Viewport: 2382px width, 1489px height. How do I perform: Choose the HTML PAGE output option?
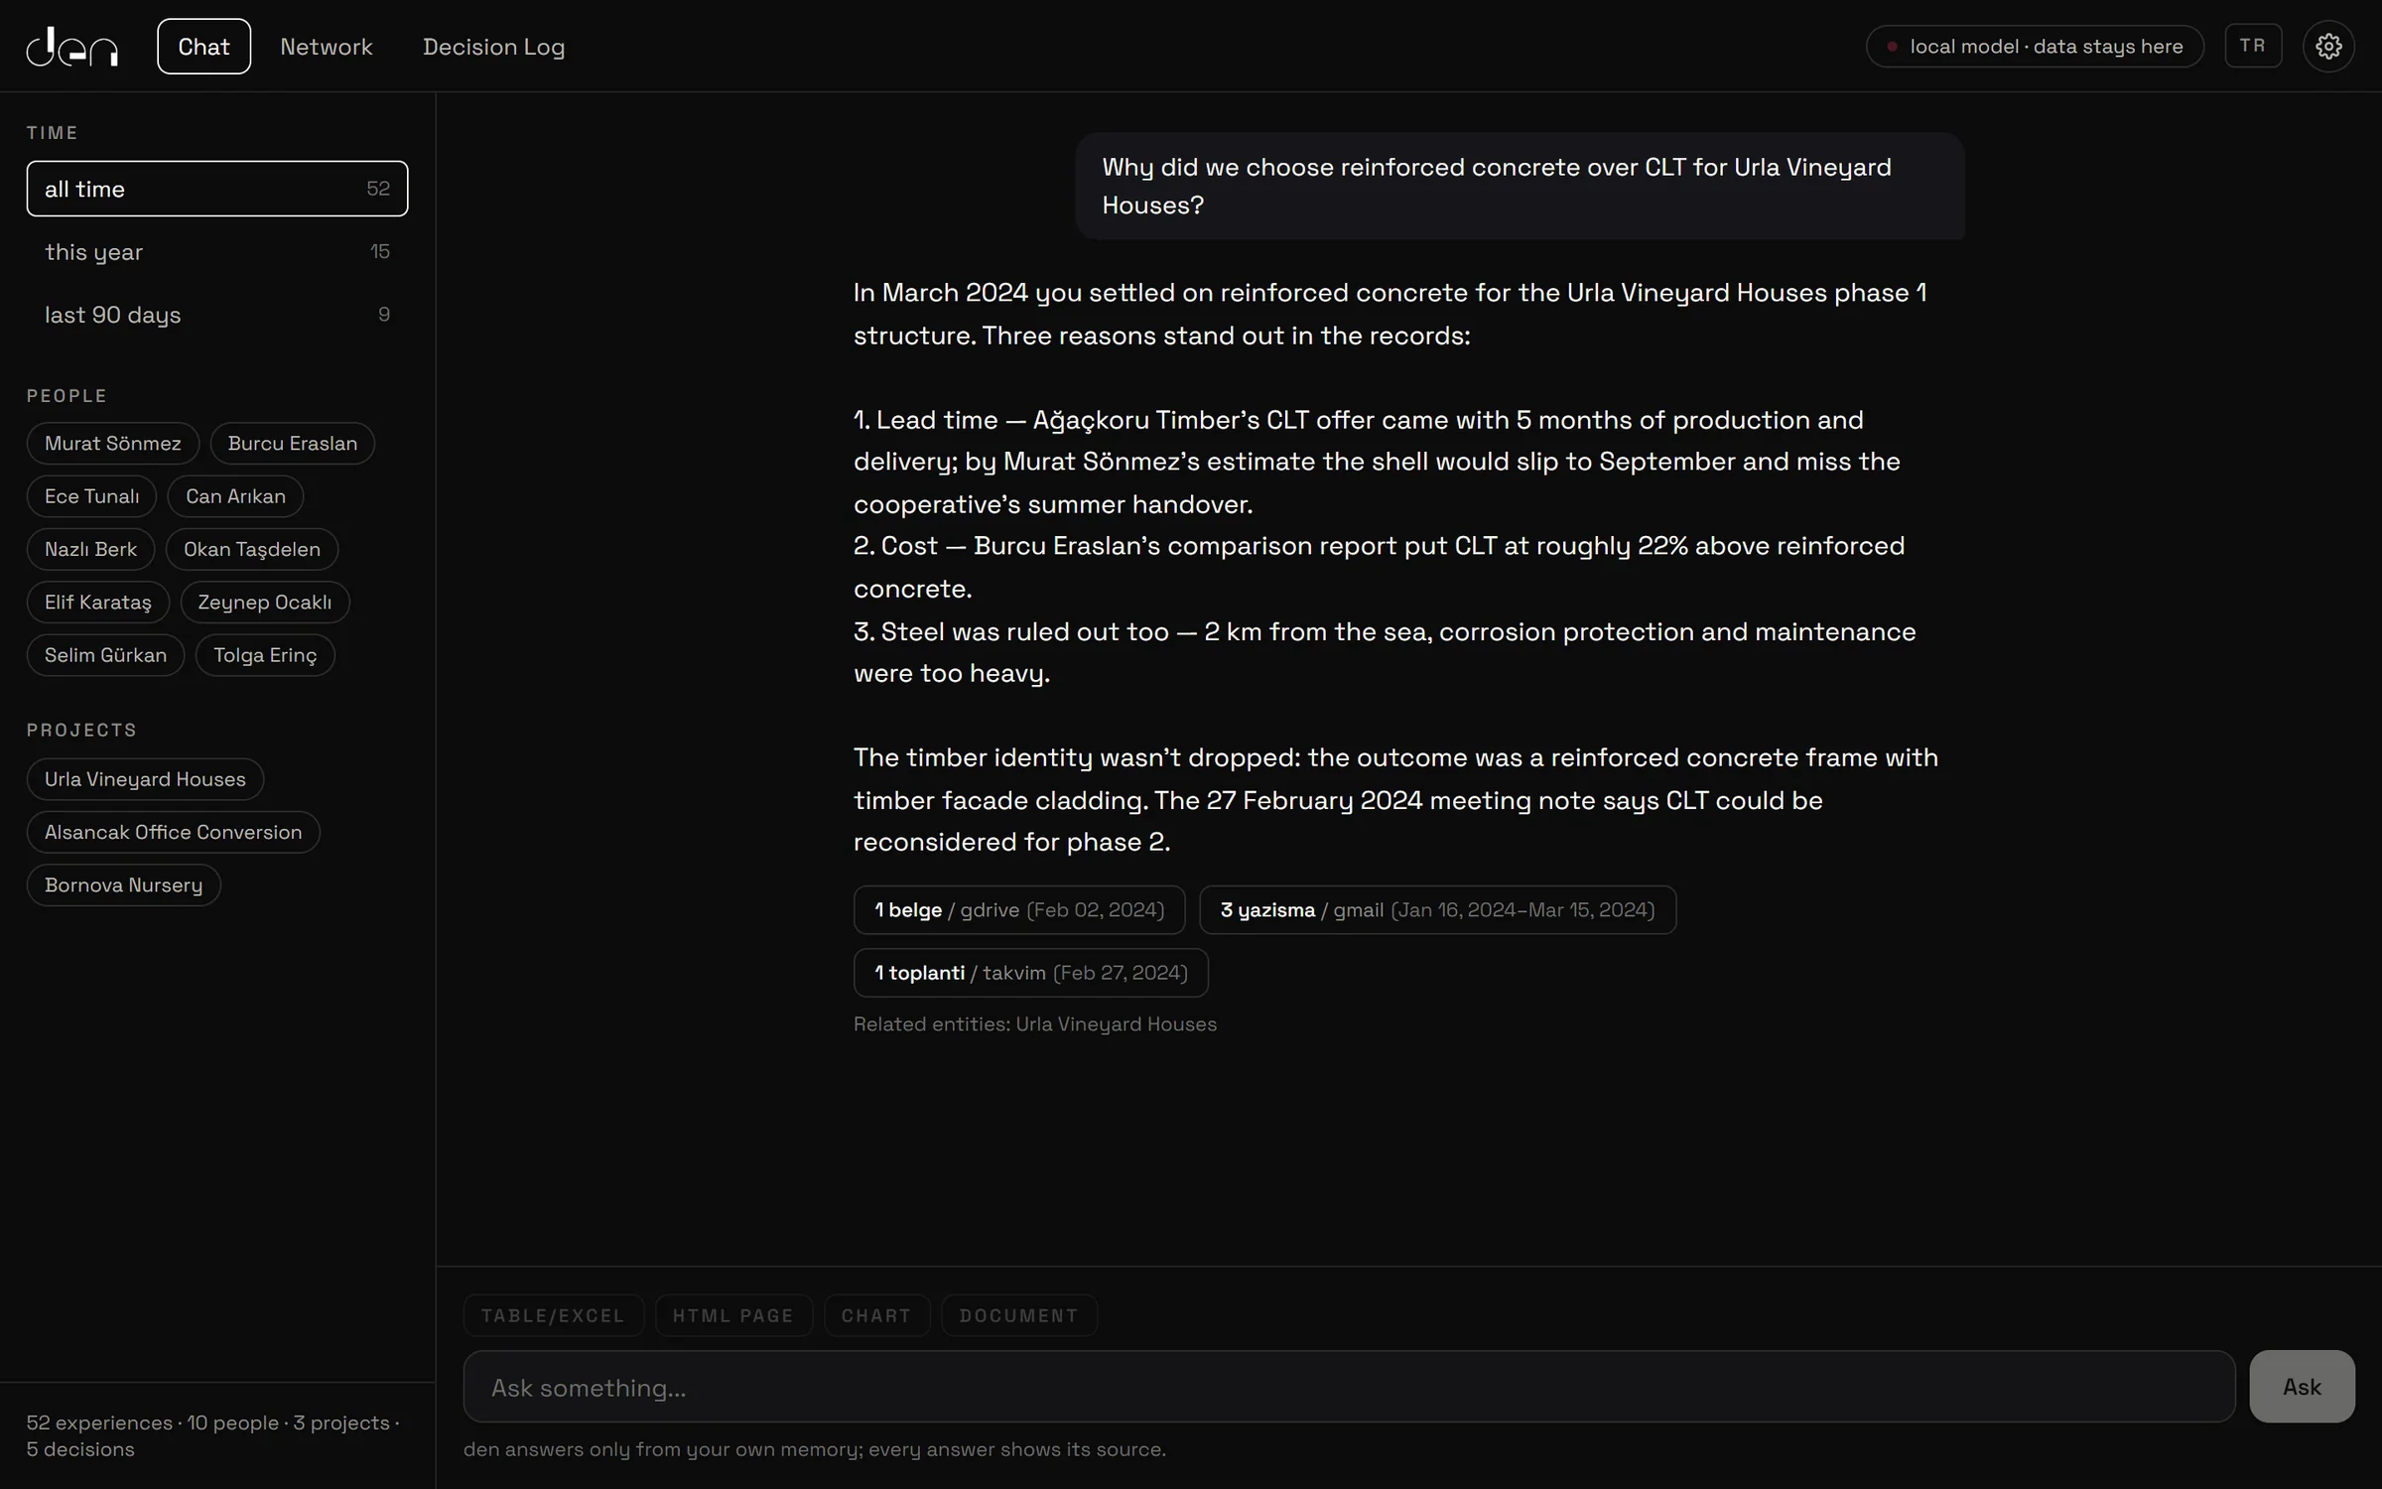(733, 1315)
